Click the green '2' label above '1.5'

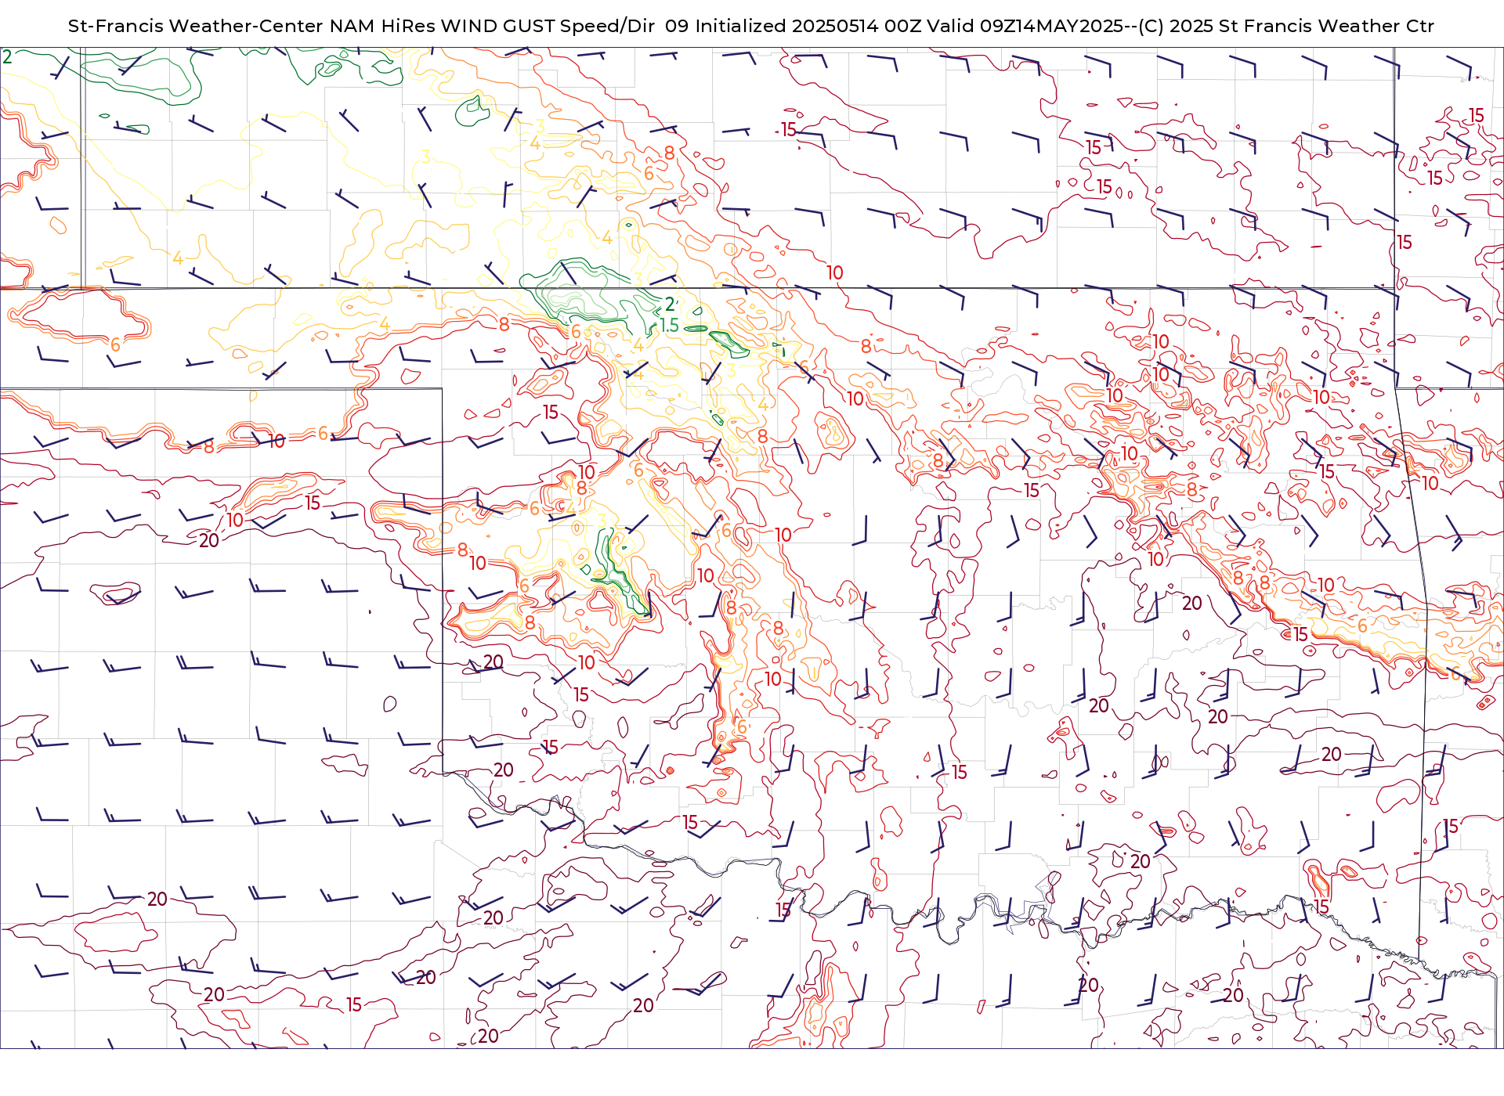point(670,305)
